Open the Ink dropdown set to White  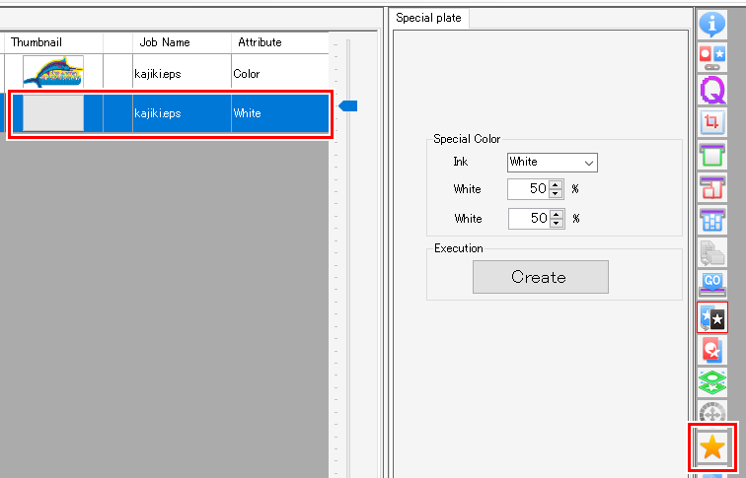coord(552,162)
